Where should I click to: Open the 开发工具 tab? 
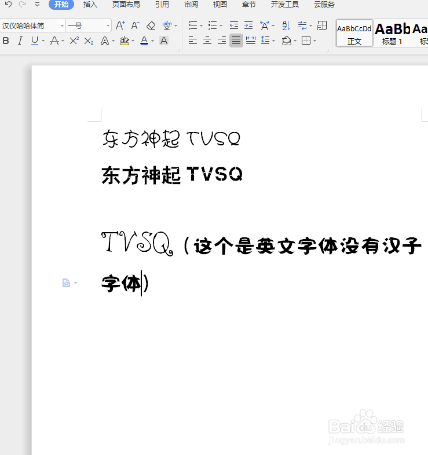point(285,5)
